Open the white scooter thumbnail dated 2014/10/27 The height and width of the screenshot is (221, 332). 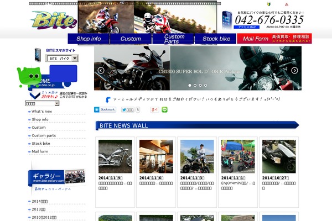tap(279, 156)
